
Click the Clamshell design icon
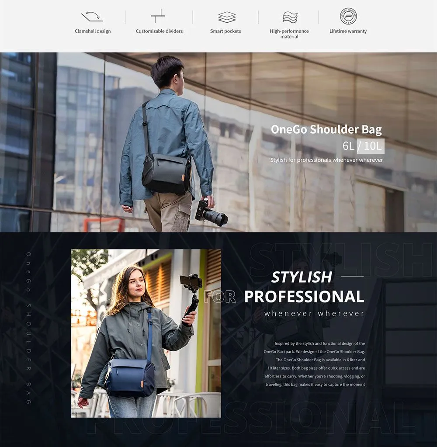click(x=92, y=17)
